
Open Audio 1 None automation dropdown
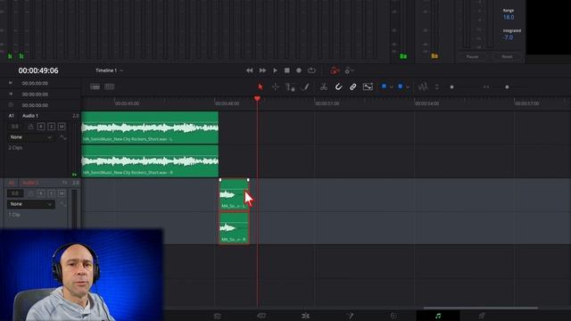coord(31,137)
